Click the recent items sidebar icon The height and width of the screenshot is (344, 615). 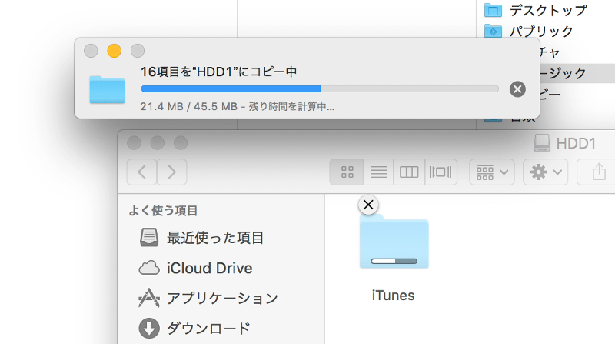click(x=149, y=238)
